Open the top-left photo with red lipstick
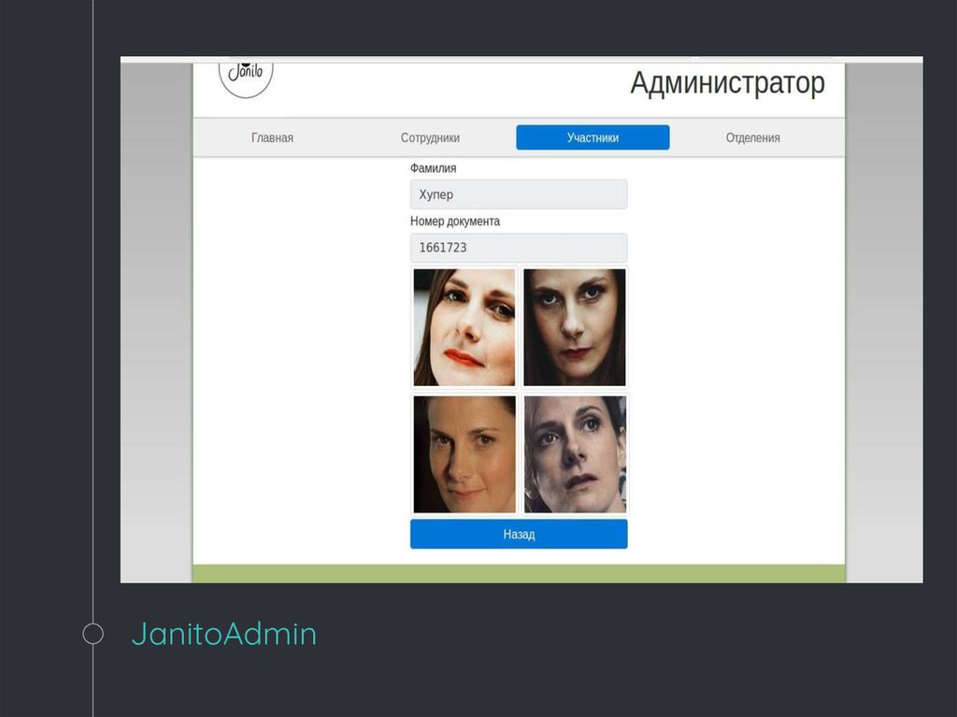This screenshot has height=717, width=957. [x=464, y=327]
